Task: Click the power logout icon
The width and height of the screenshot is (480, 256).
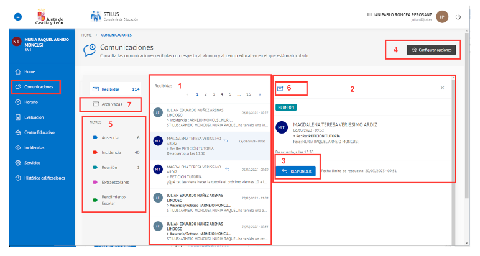Action: coord(458,17)
